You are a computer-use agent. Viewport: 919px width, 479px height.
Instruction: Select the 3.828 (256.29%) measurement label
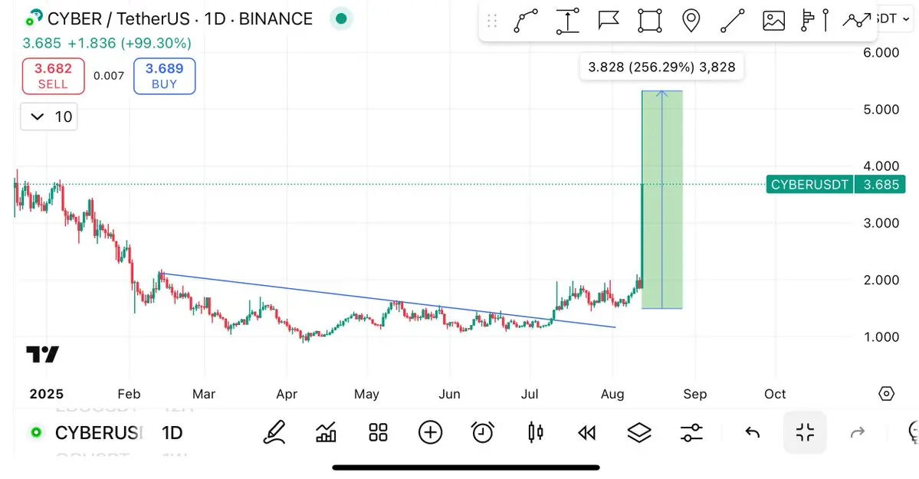(x=661, y=67)
